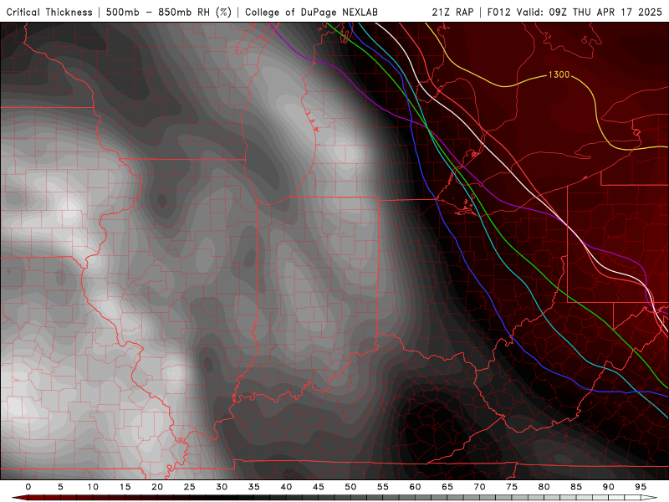Click the '90' colorbar tick label
This screenshot has height=502, width=669.
click(x=608, y=487)
